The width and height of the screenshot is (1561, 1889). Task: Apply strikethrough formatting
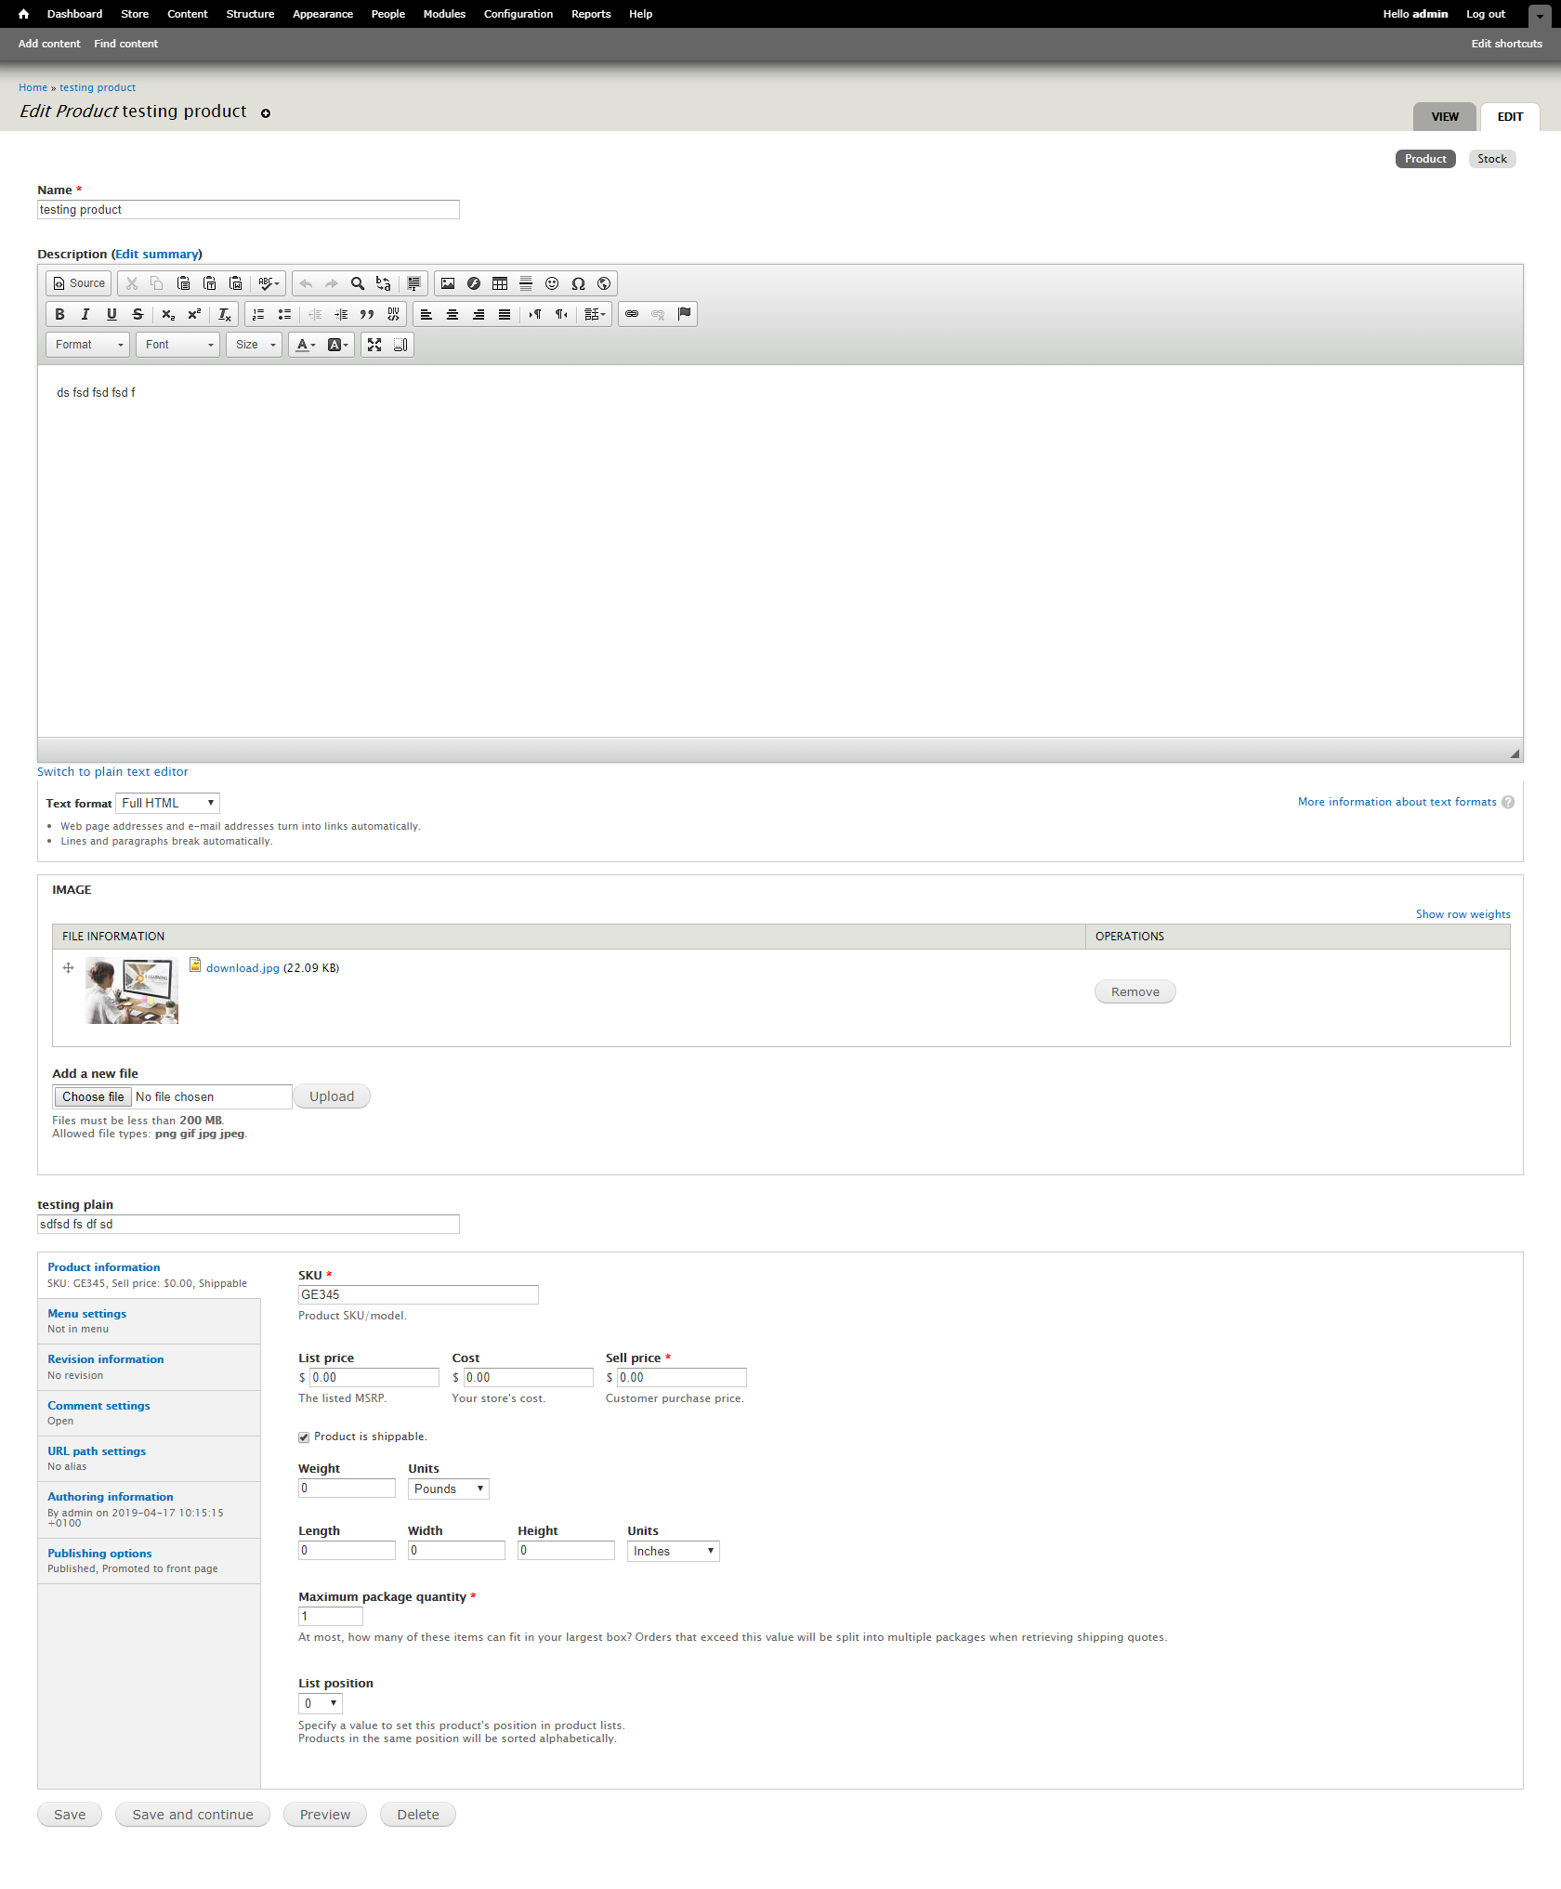138,314
